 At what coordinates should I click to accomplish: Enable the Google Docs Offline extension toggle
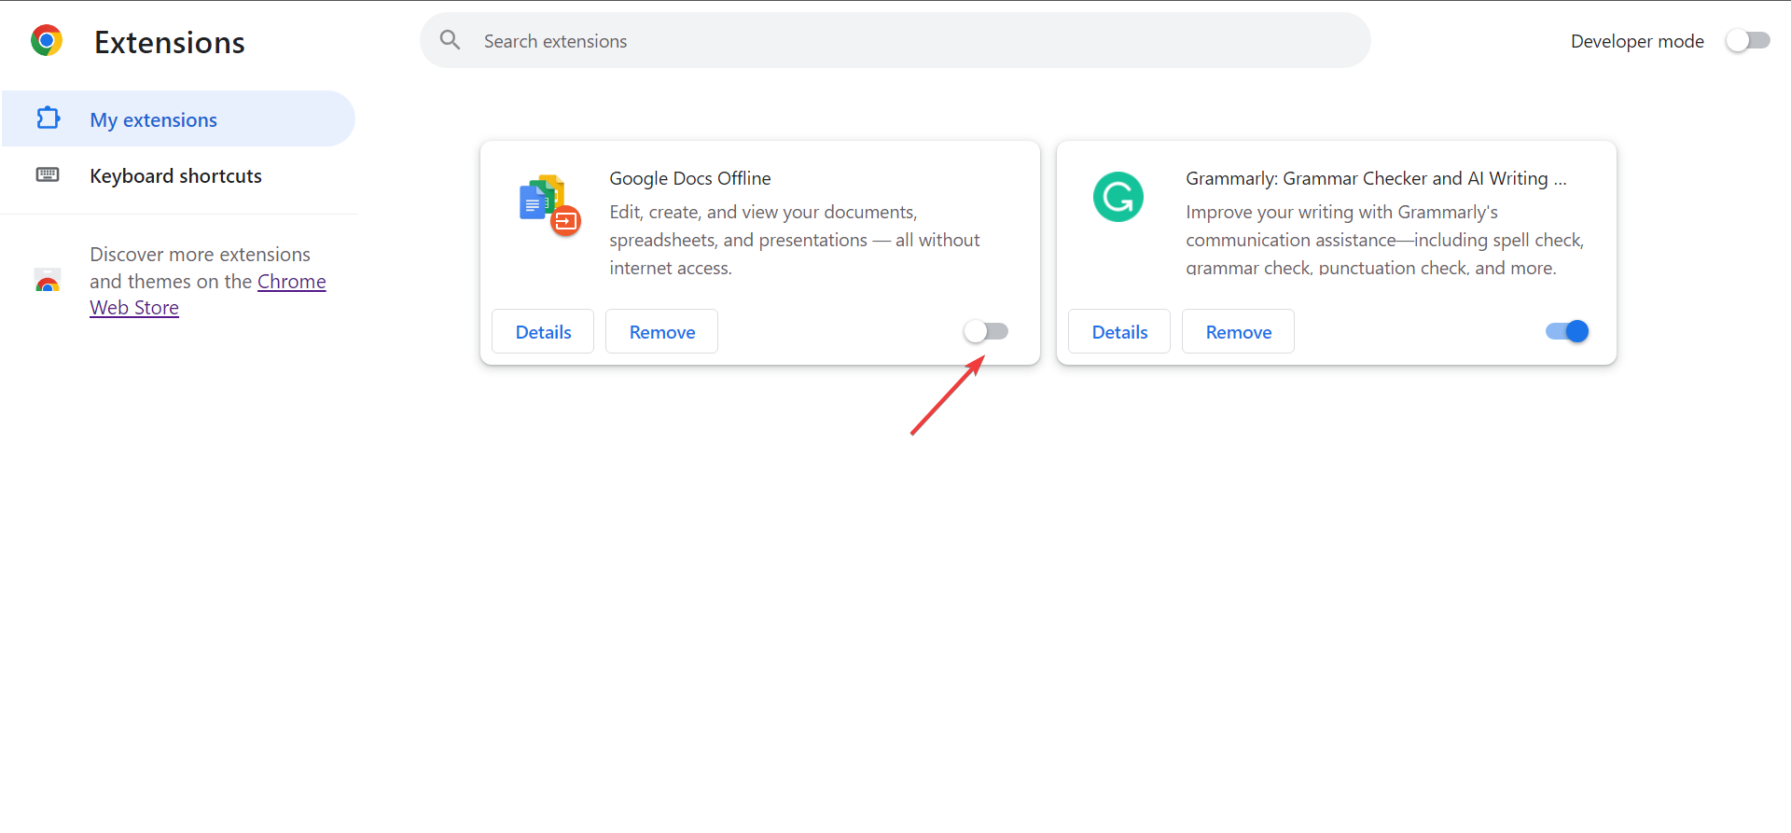(x=986, y=331)
